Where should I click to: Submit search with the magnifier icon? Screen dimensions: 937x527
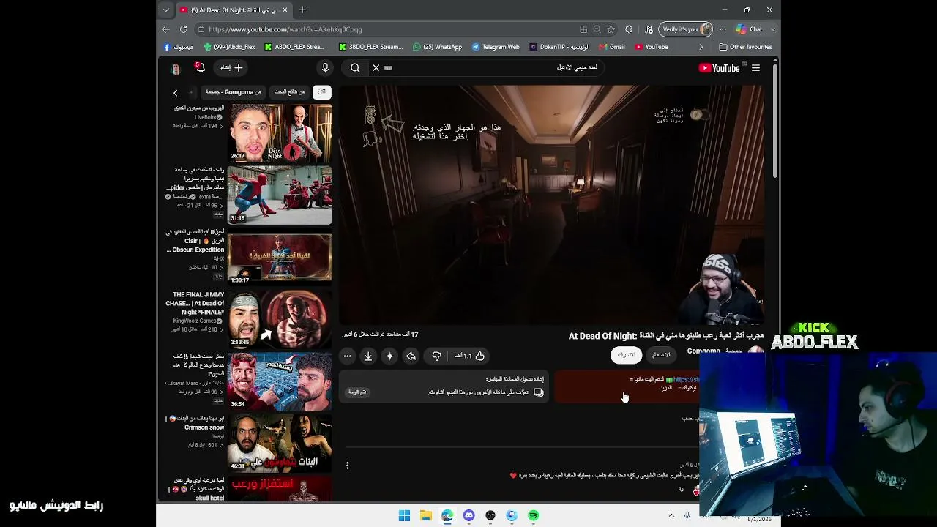[355, 68]
